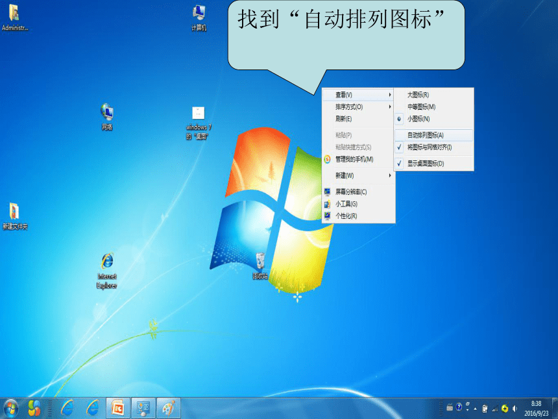Select the "windows 7 的桌面" file icon
This screenshot has height=419, width=558.
(x=198, y=123)
